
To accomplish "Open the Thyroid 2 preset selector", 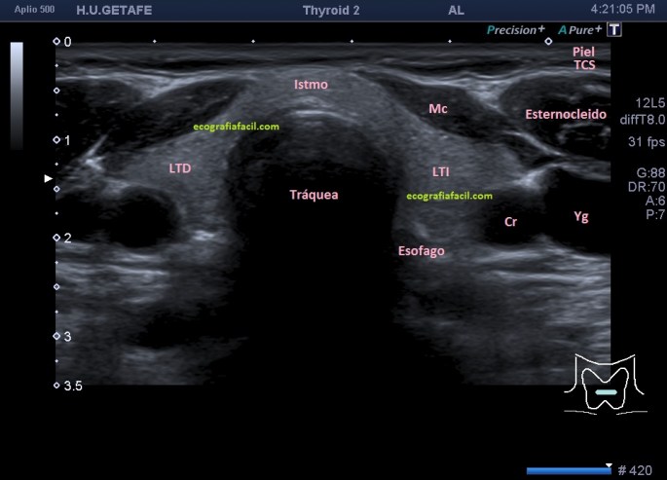I will click(x=331, y=9).
